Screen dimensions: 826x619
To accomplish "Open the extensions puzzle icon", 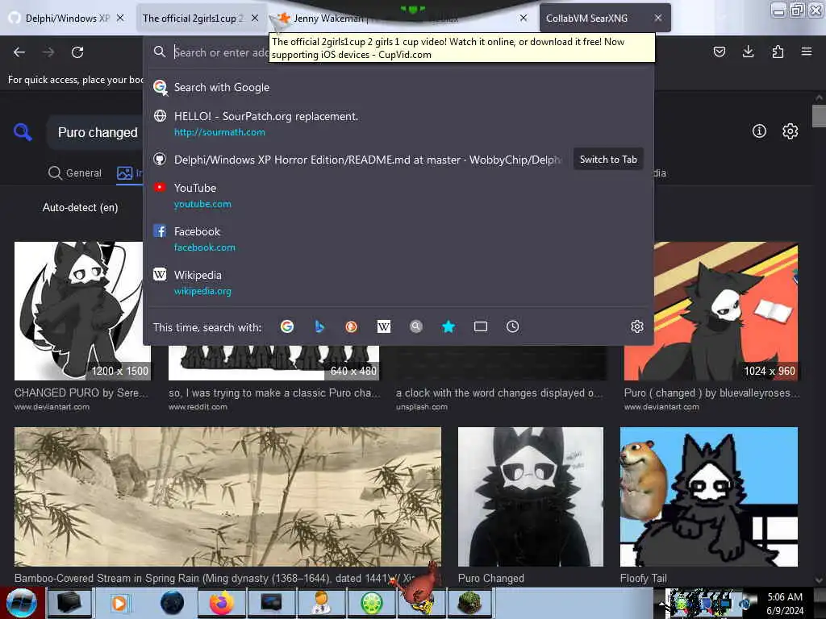I will click(778, 52).
